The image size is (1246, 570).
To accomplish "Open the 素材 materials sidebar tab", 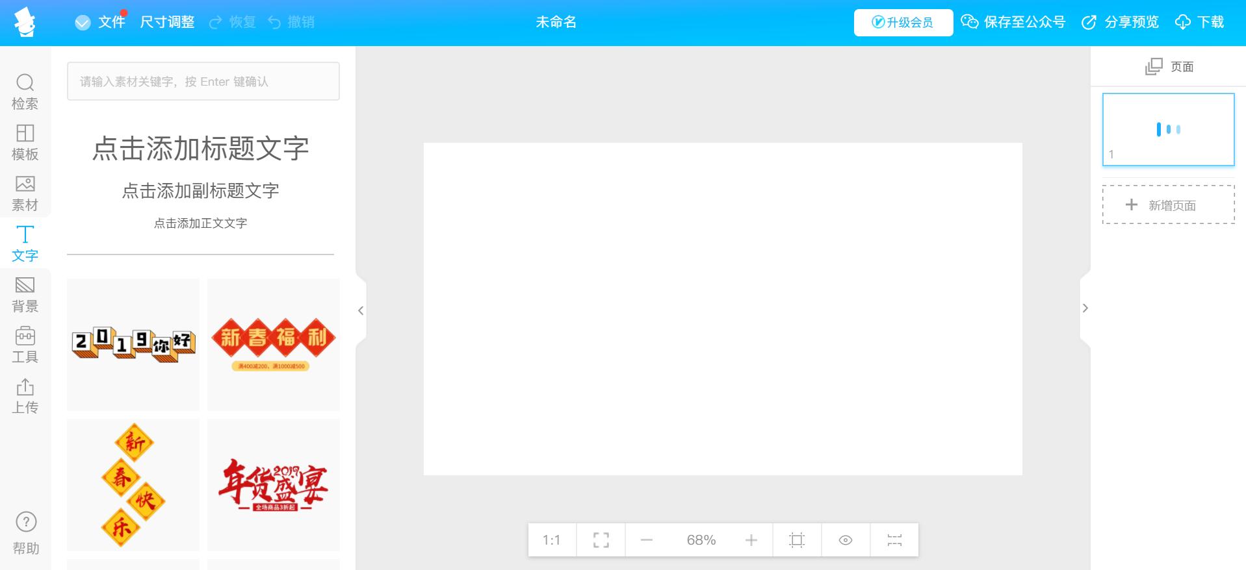I will [25, 193].
